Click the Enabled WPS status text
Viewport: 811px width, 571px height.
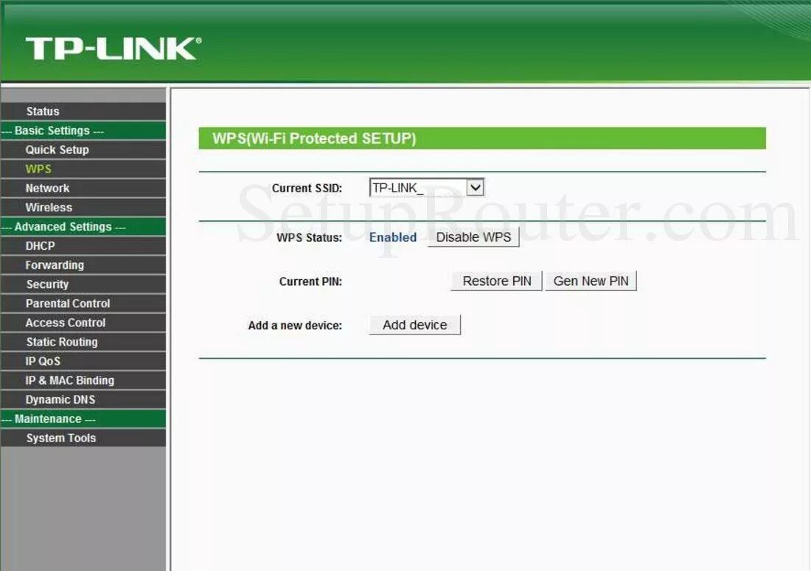pyautogui.click(x=392, y=237)
